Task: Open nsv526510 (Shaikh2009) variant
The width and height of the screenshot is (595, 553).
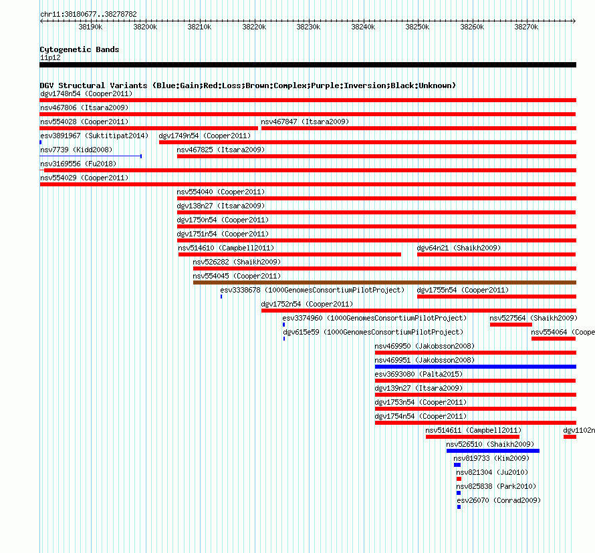Action: point(490,444)
